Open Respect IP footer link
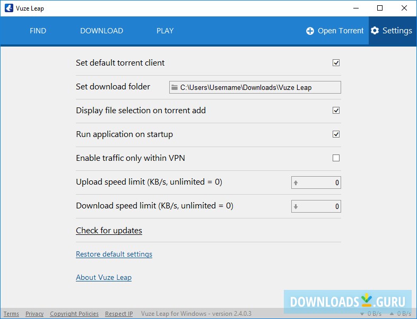The height and width of the screenshot is (319, 417). coord(119,314)
